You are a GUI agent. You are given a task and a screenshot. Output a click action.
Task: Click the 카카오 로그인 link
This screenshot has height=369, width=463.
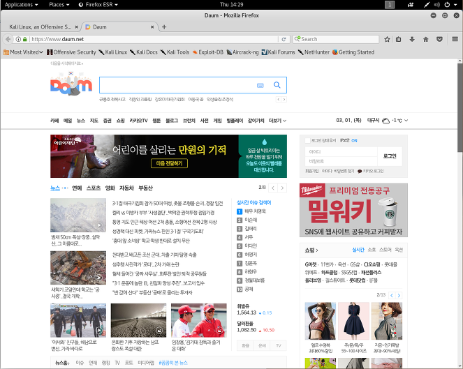pos(371,171)
